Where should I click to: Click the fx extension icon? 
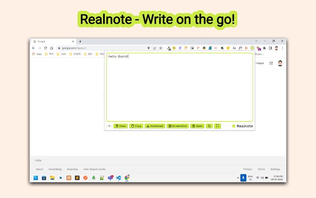tap(240, 48)
